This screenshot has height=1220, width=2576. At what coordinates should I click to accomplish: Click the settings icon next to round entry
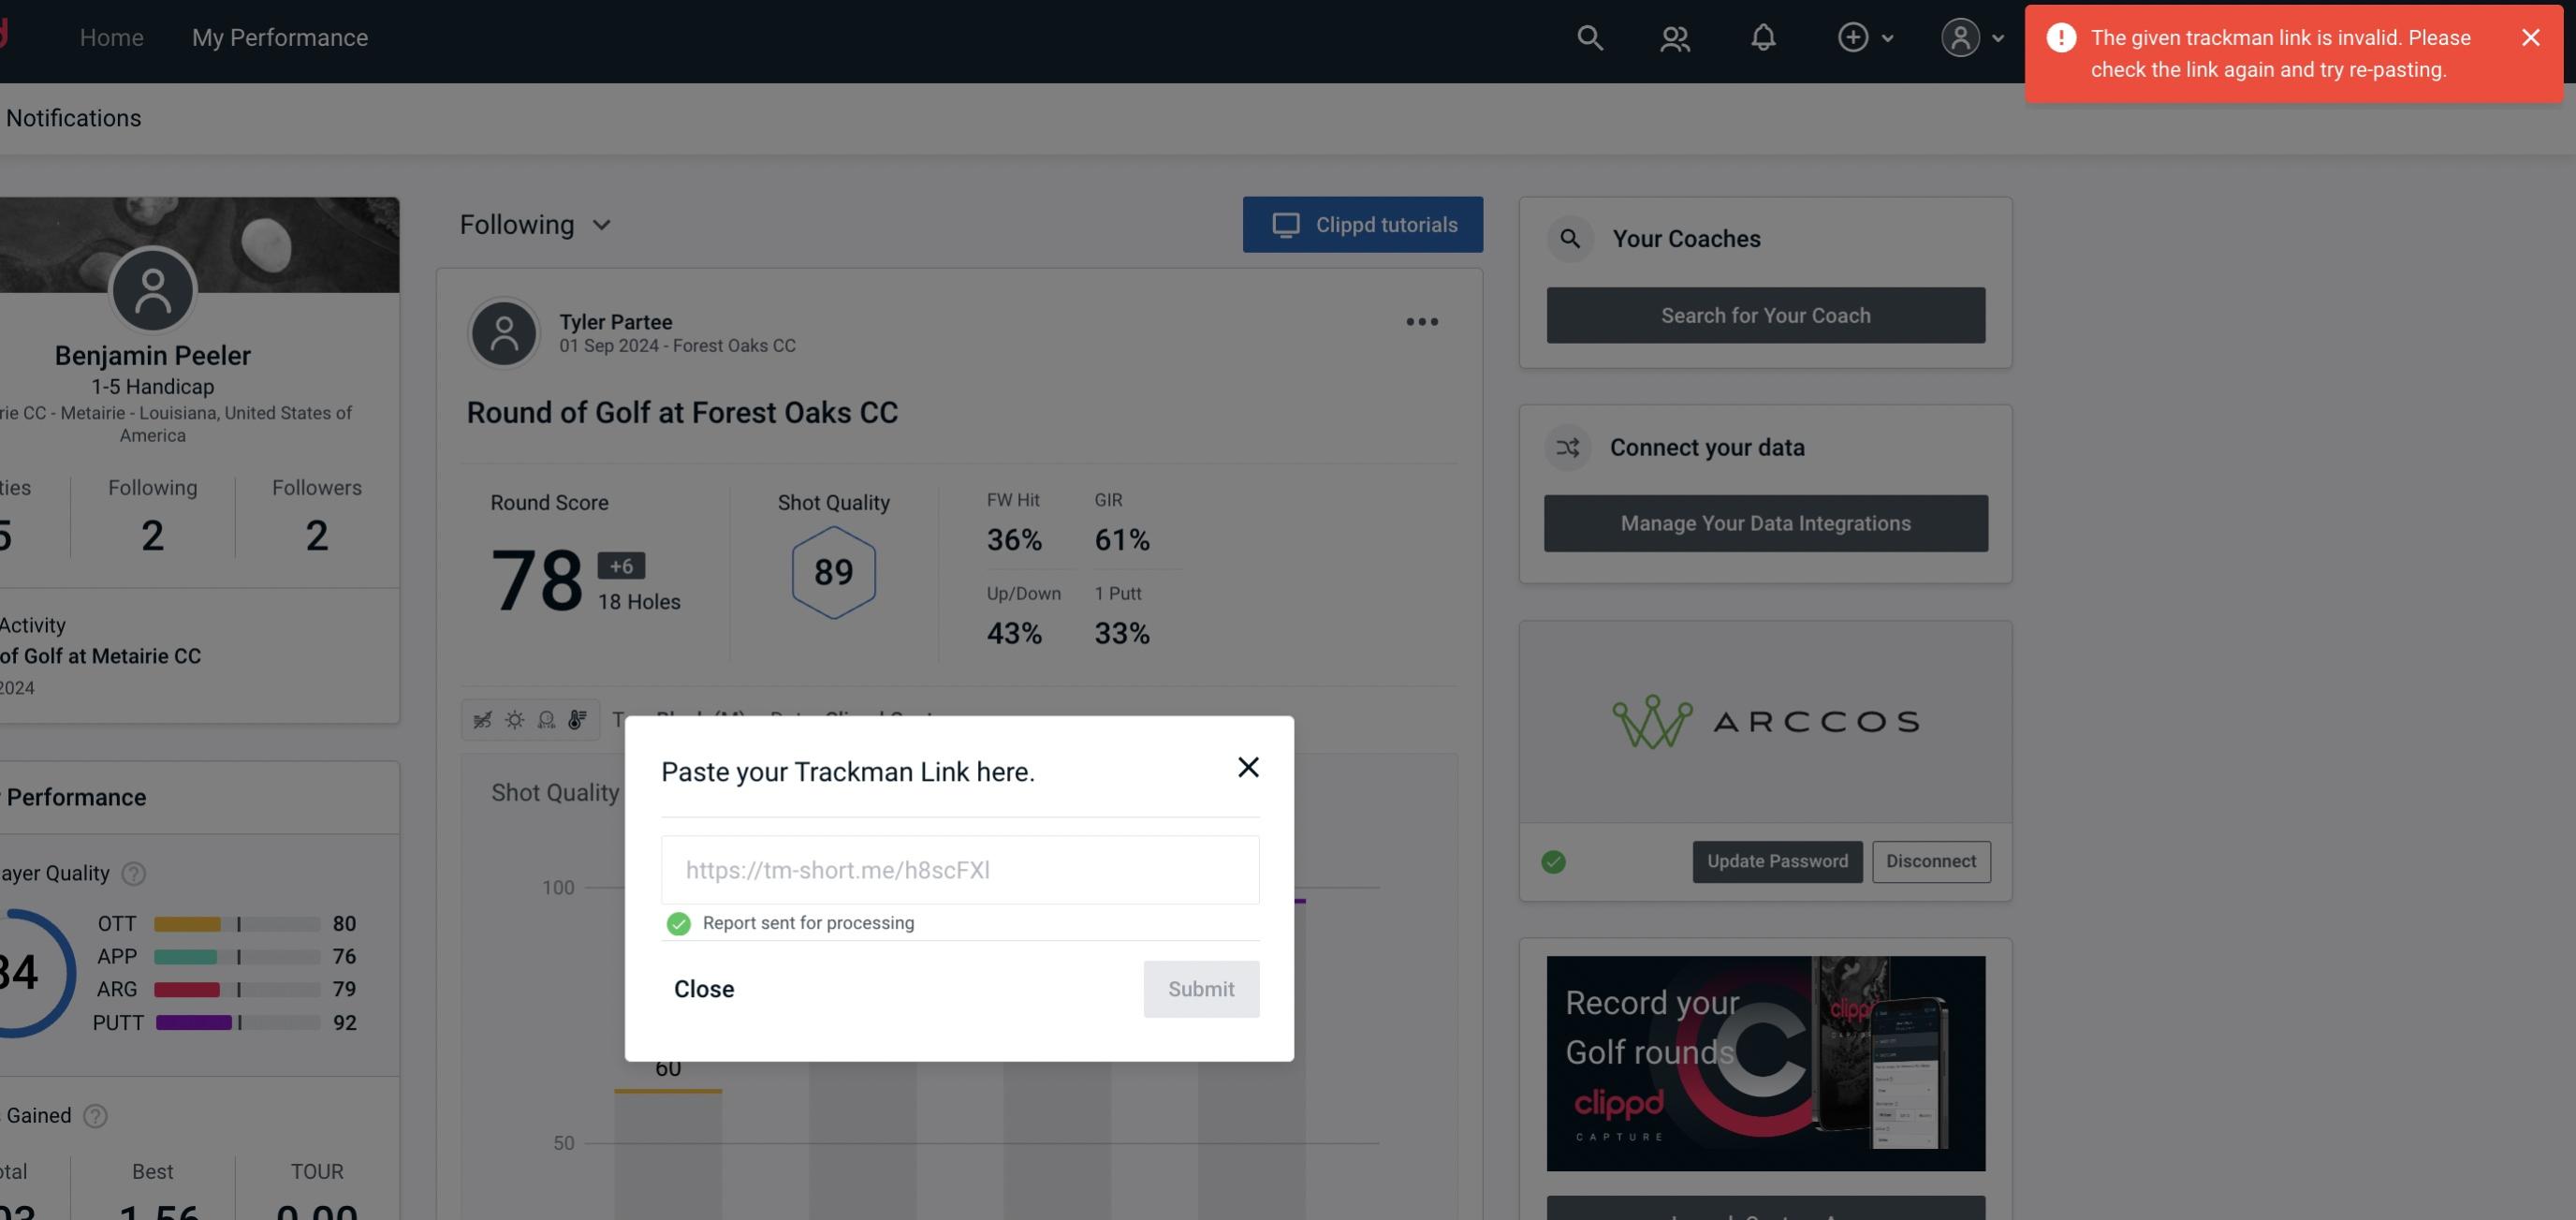click(x=1423, y=322)
